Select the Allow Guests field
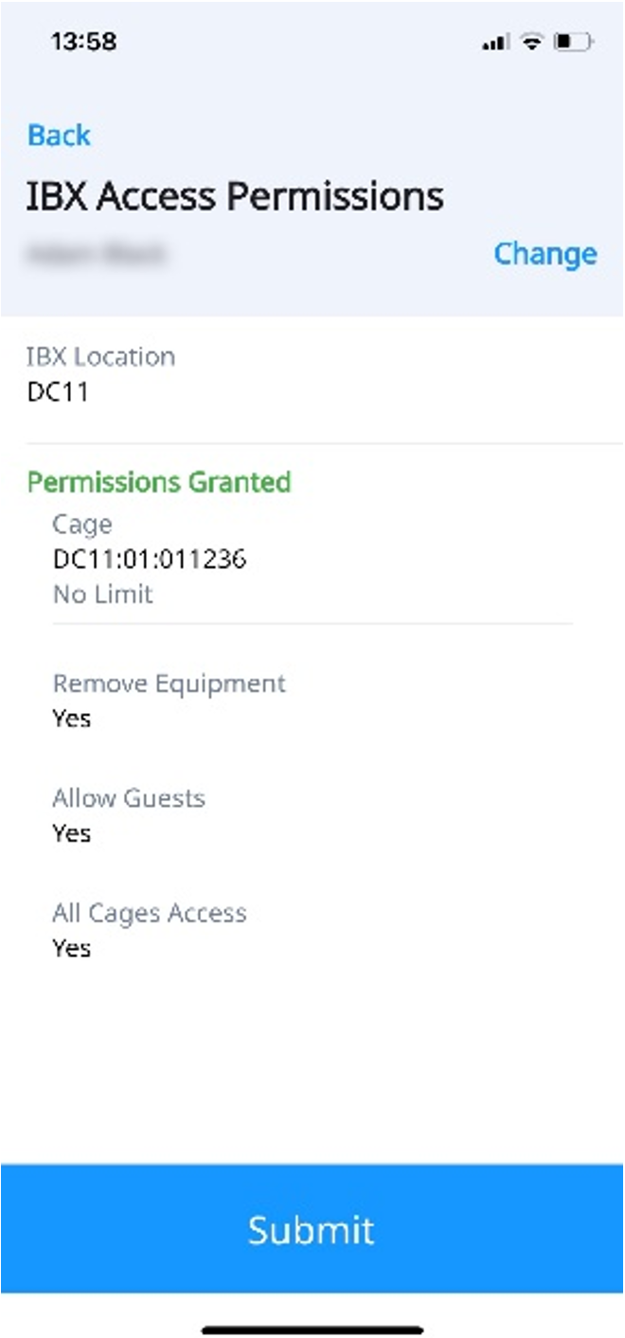 coord(129,798)
